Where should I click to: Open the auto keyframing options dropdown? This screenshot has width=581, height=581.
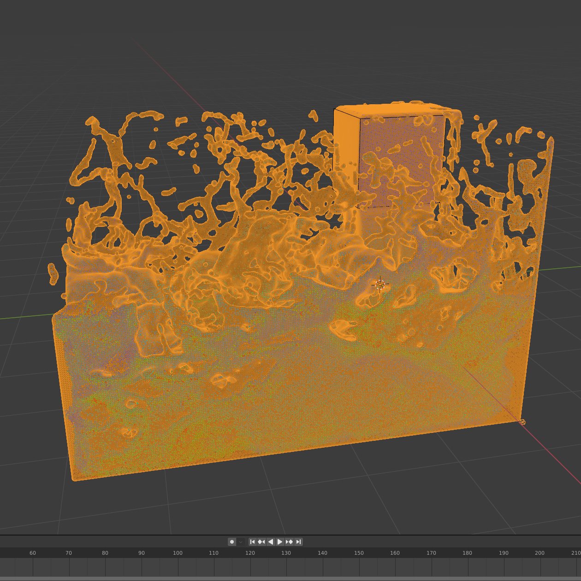coord(241,542)
